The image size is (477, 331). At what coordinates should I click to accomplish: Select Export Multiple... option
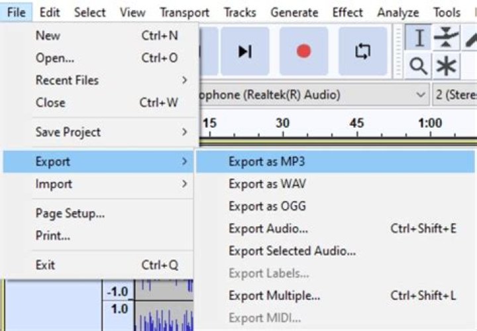click(x=335, y=295)
